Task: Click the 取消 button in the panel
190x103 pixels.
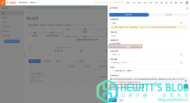Action: 121,100
